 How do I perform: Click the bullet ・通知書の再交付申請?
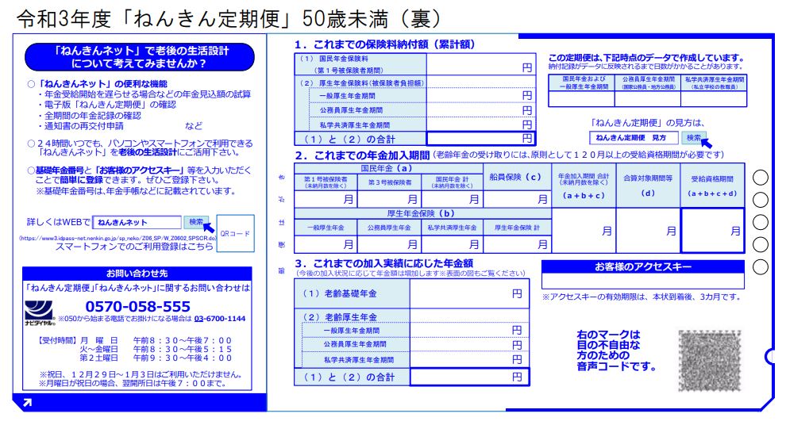(80, 126)
